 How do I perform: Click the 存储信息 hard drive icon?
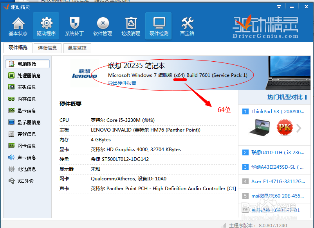[11, 134]
